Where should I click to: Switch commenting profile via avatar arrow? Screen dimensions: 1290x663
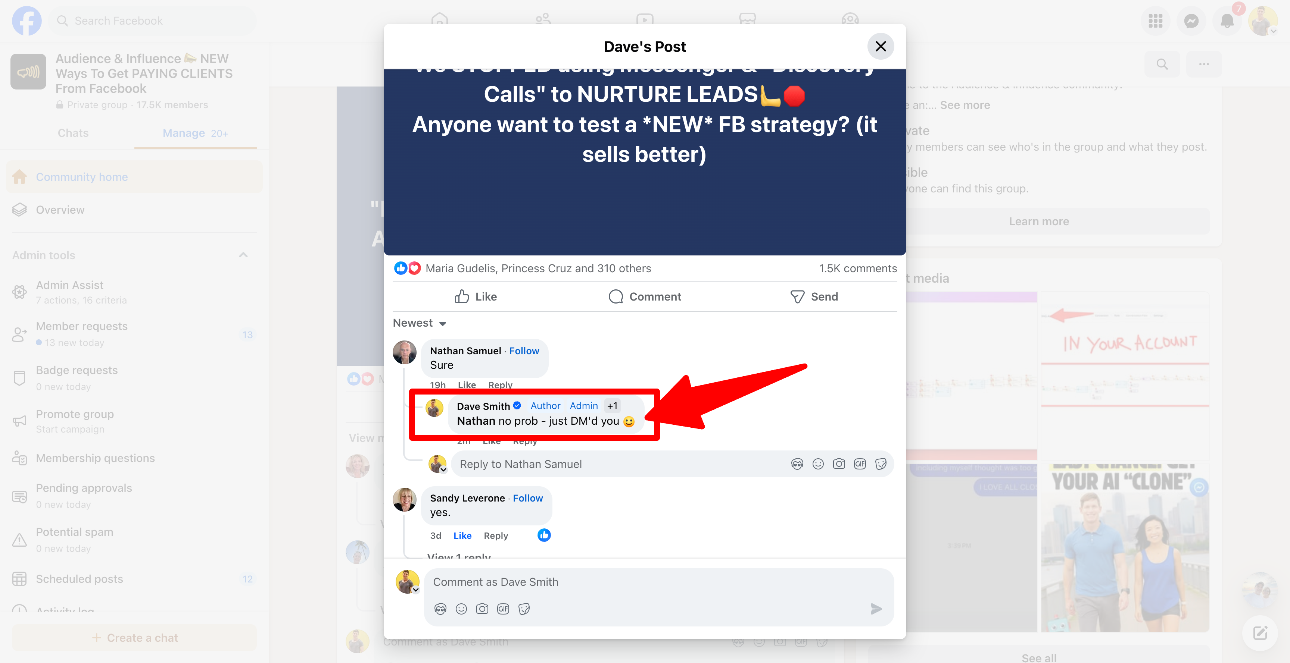415,590
